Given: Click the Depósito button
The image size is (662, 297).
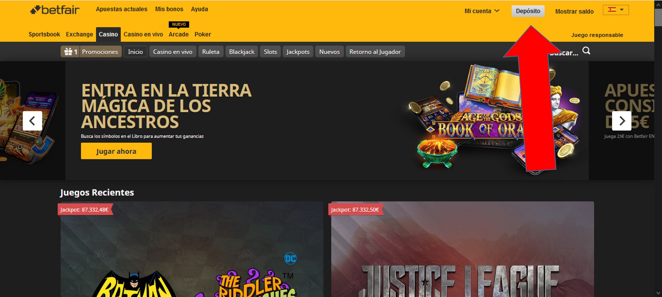Looking at the screenshot, I should click(528, 11).
